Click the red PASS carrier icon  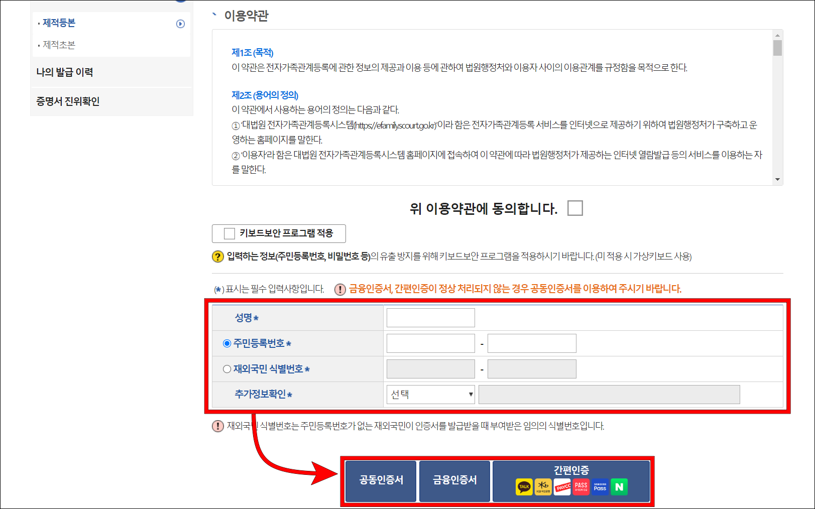click(581, 487)
